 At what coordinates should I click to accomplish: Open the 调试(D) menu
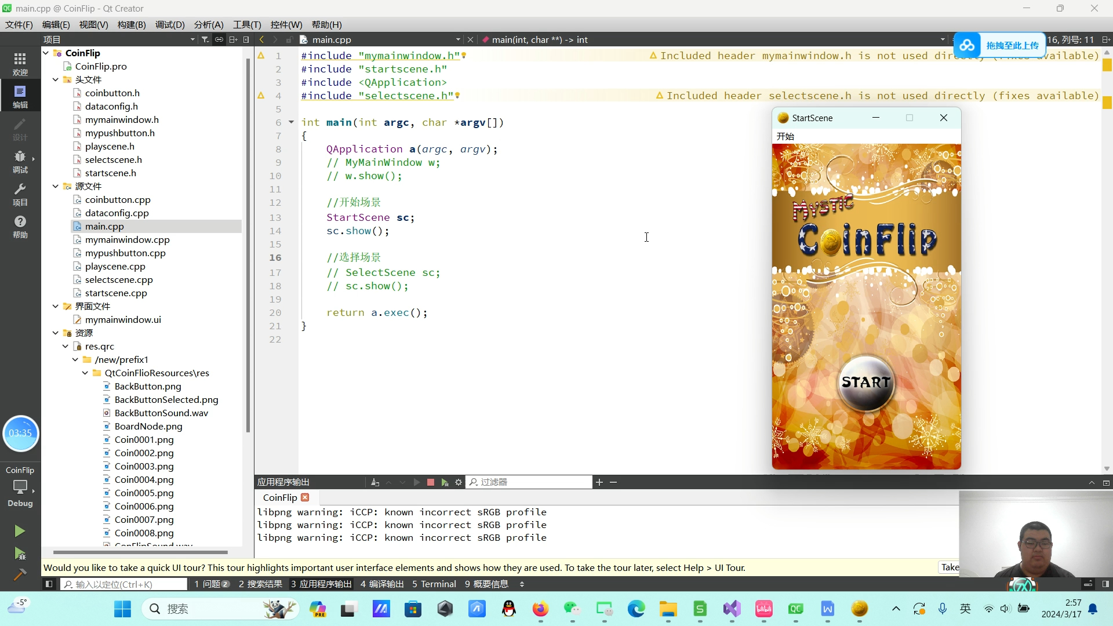click(170, 24)
